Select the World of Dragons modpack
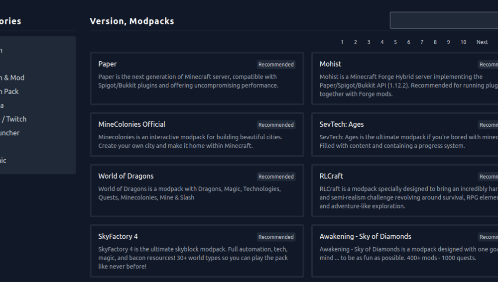 pos(197,190)
